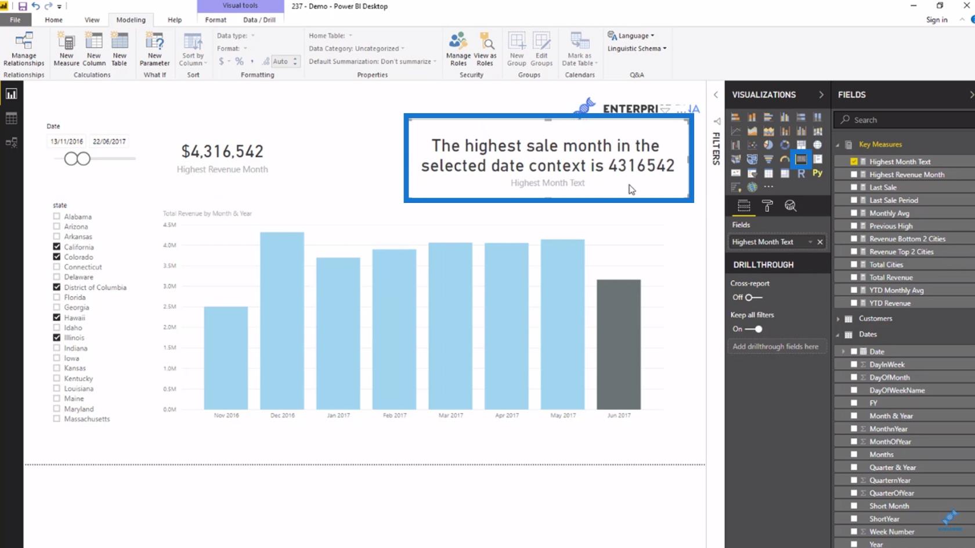This screenshot has height=548, width=975.
Task: Select the stacked bar chart visual
Action: click(x=735, y=117)
